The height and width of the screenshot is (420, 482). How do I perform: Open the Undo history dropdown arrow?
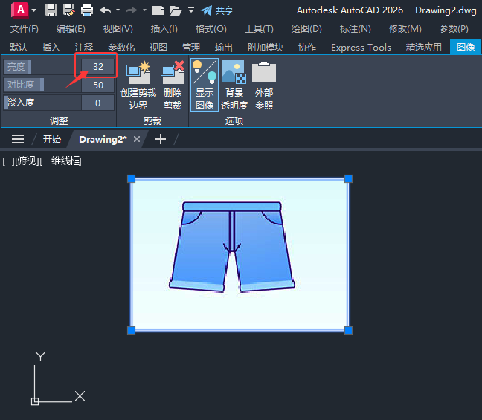(x=118, y=10)
